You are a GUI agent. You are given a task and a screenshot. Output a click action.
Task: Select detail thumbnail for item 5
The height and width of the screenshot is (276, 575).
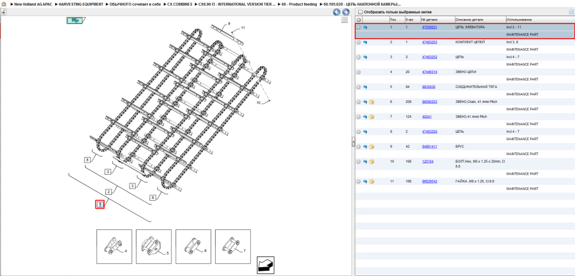coord(154,247)
